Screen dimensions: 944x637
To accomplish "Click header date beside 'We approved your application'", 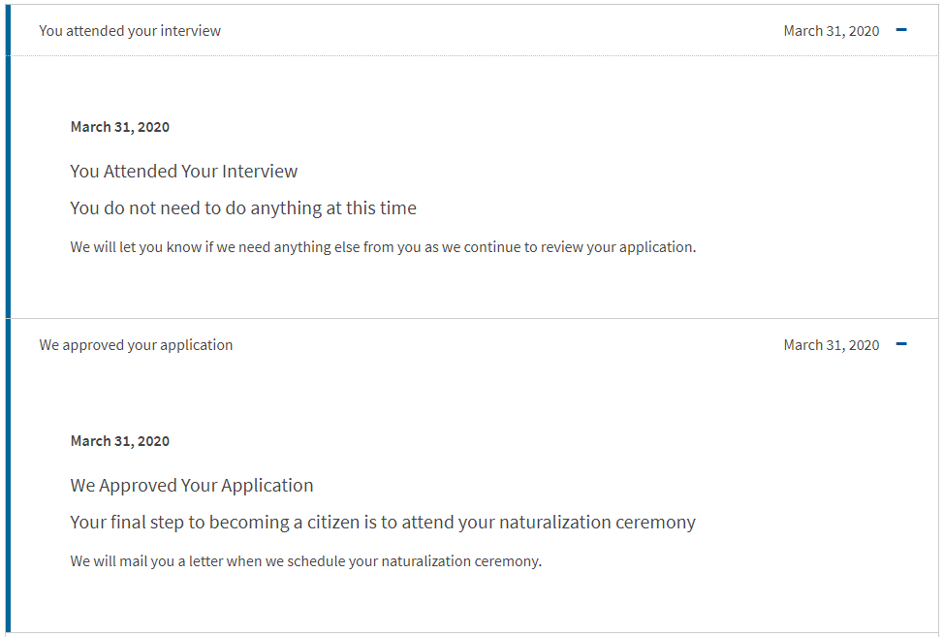I will [x=831, y=345].
